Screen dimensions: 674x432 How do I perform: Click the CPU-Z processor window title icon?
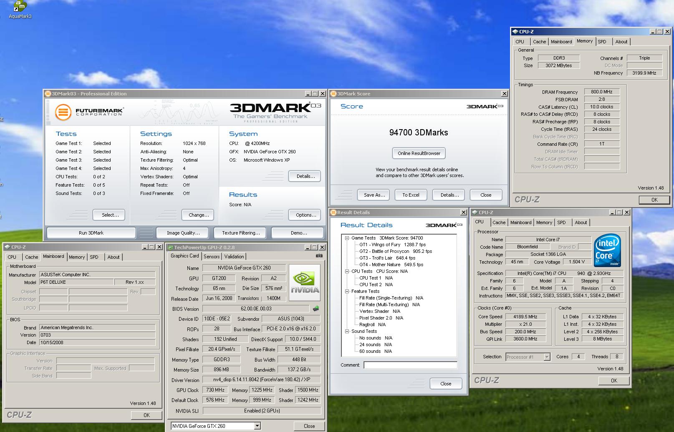475,212
